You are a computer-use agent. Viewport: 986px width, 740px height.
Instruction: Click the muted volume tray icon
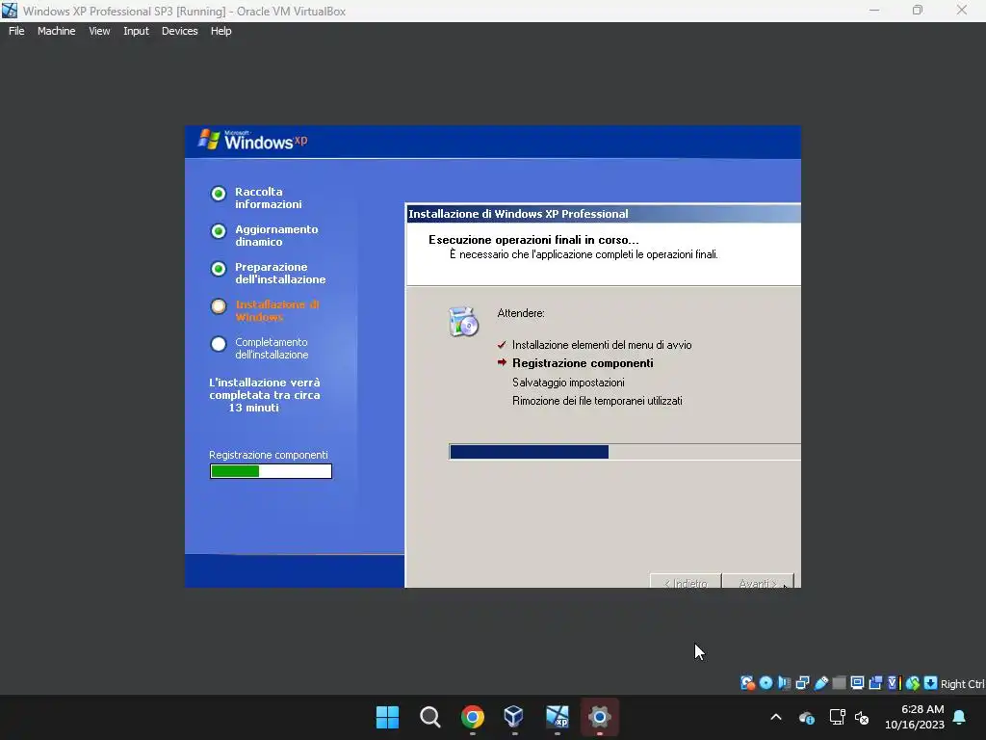coord(862,717)
